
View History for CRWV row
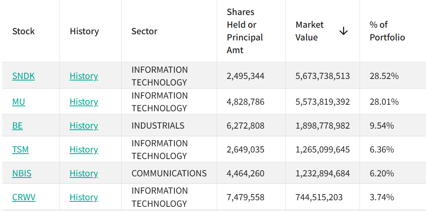tap(84, 197)
